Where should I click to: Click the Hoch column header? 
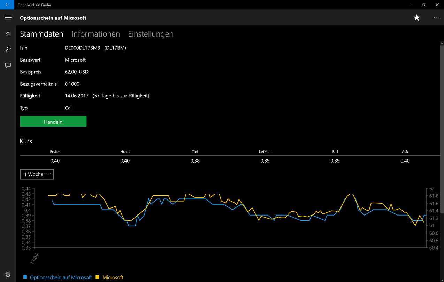tap(125, 152)
